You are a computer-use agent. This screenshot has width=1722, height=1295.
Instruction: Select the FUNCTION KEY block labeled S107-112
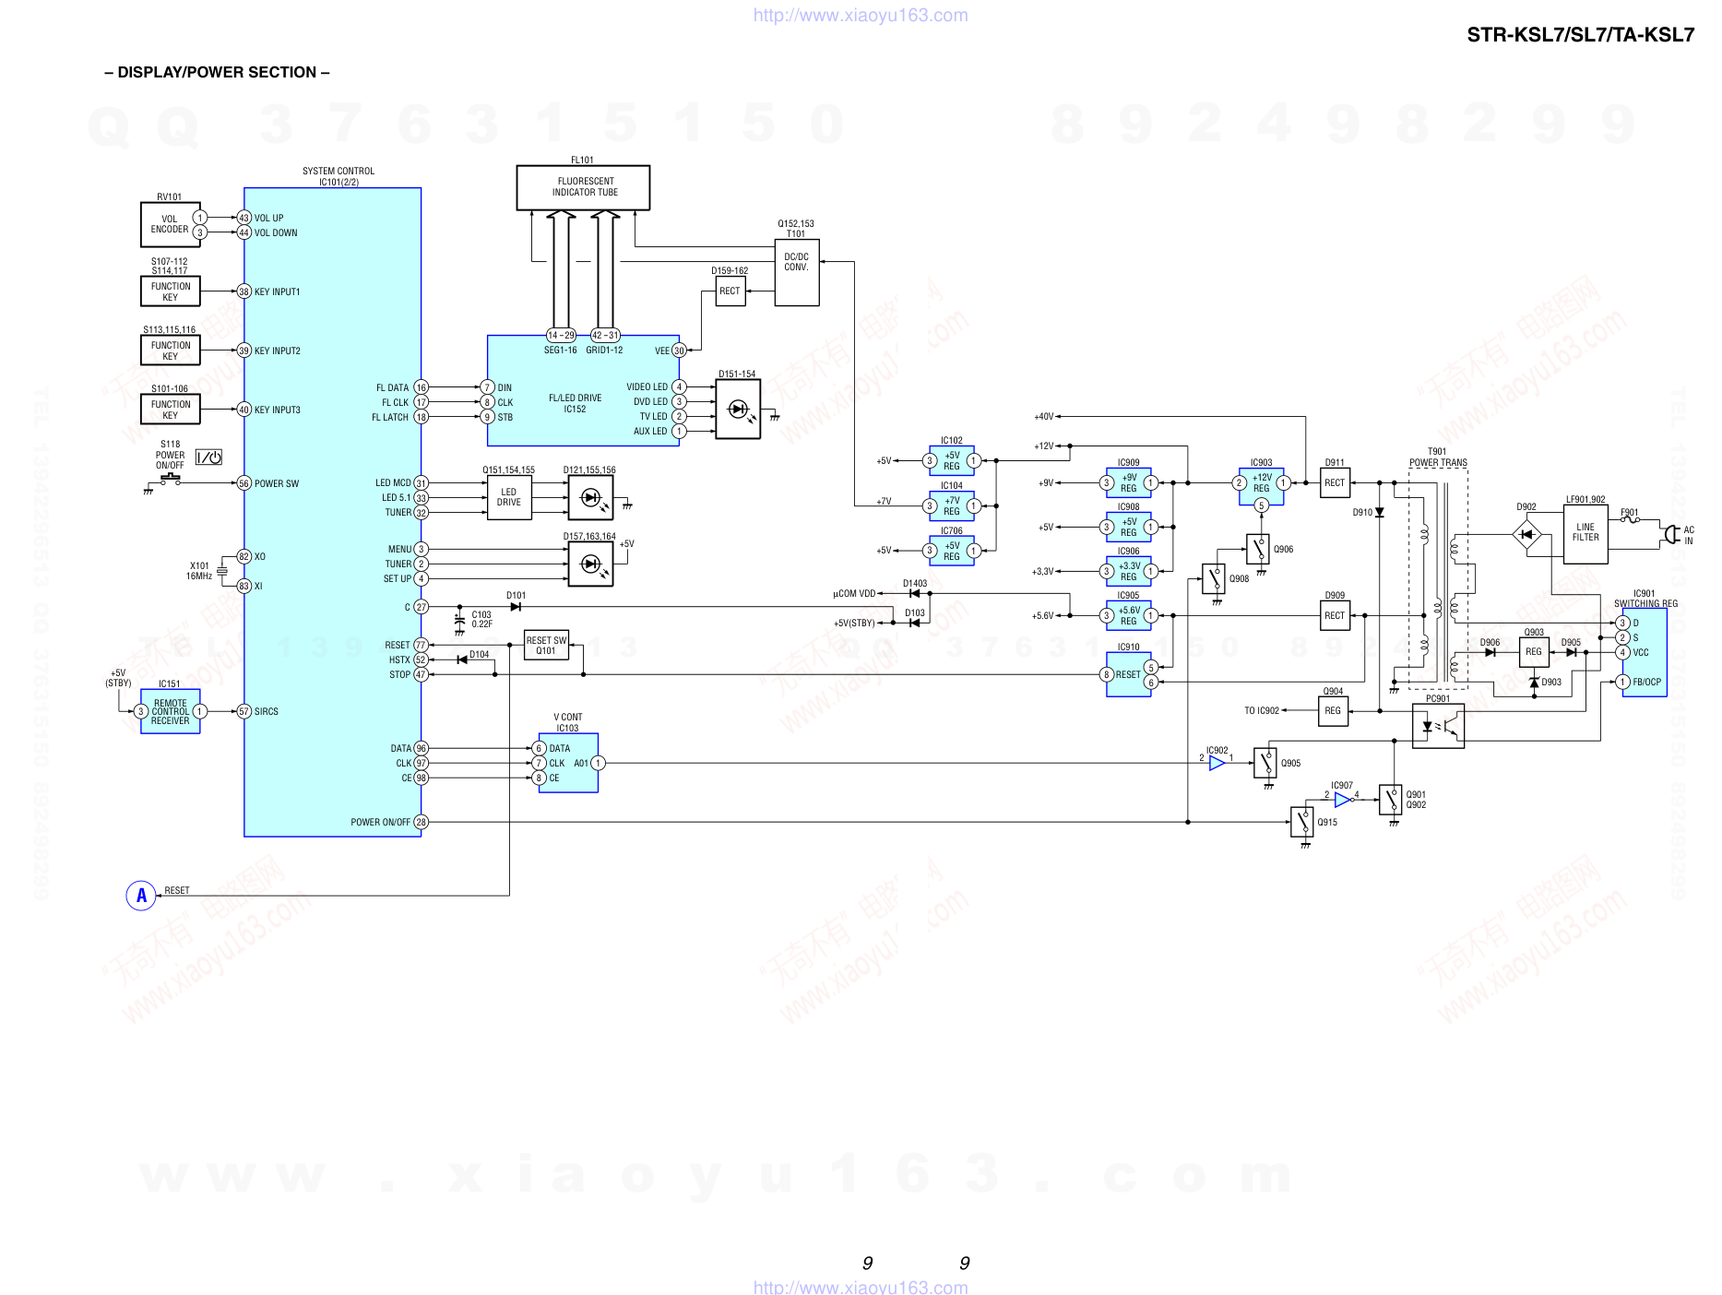click(171, 291)
